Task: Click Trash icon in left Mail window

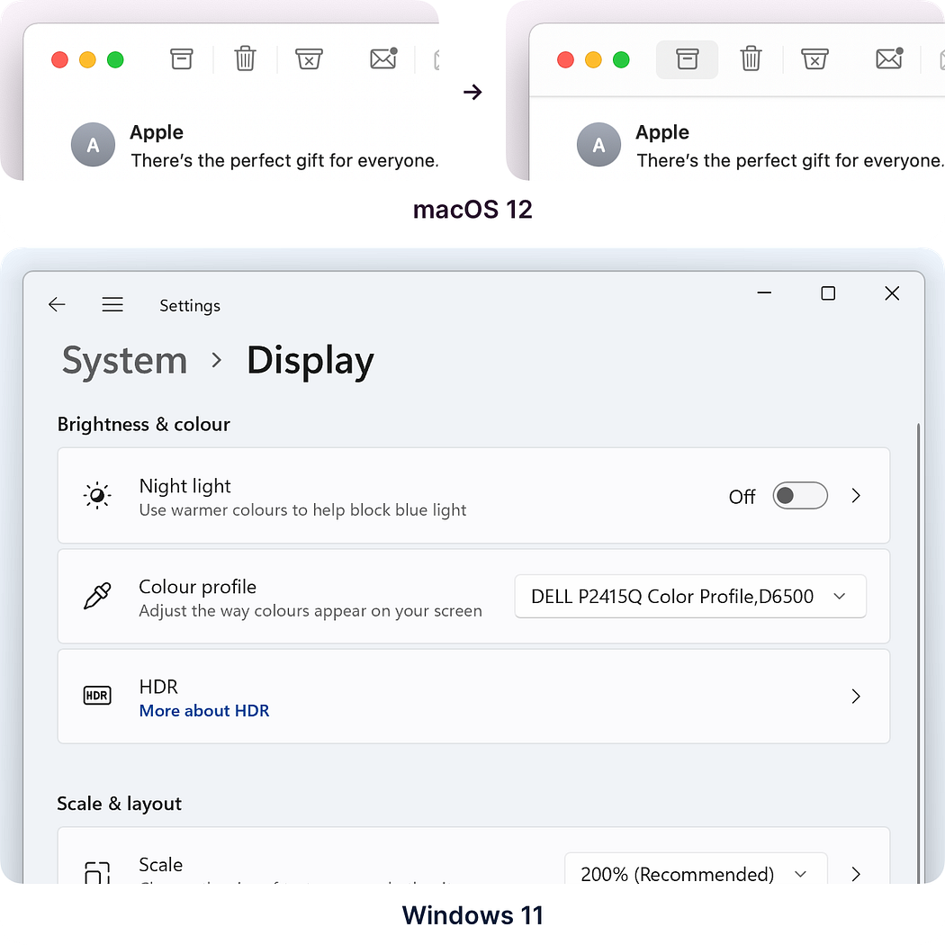Action: point(246,58)
